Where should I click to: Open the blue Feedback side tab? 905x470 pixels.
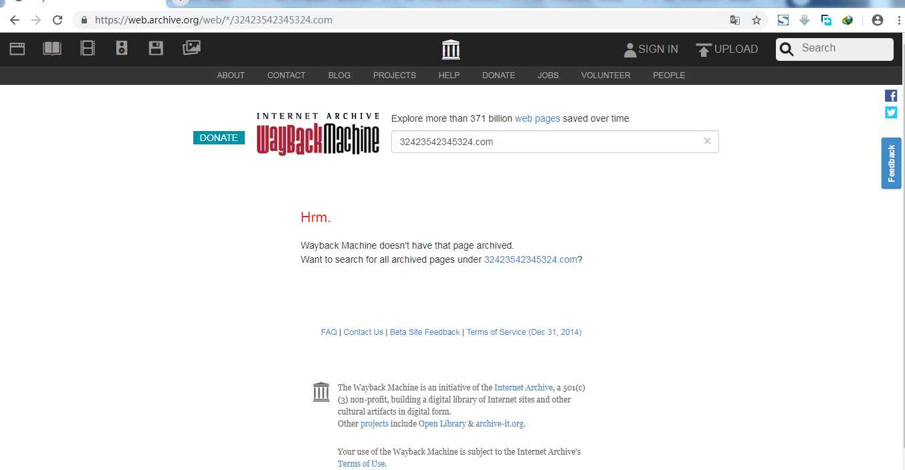pos(891,163)
